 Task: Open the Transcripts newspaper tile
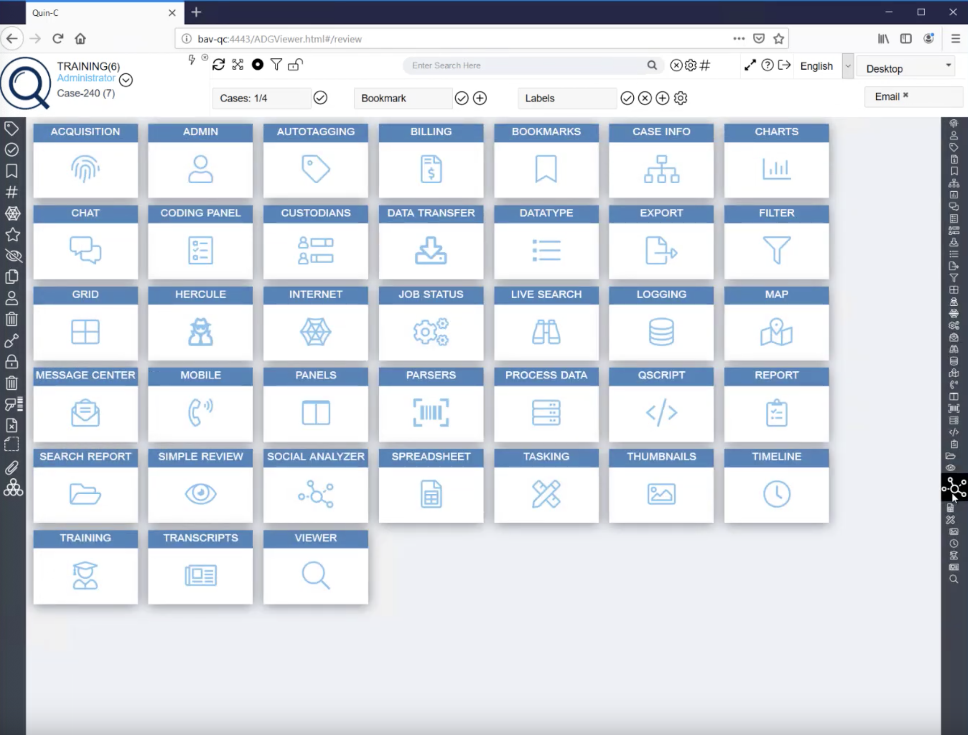point(200,567)
